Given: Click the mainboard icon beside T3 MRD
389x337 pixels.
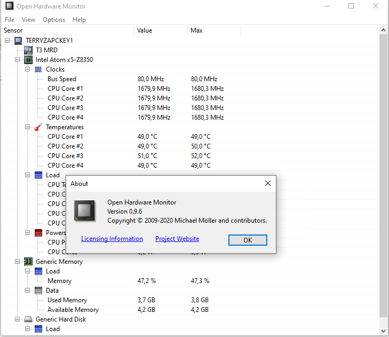Looking at the screenshot, I should (28, 50).
